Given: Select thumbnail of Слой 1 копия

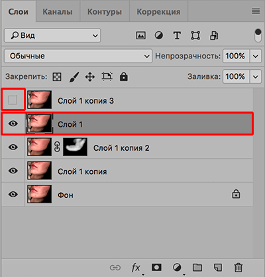Looking at the screenshot, I should 40,171.
